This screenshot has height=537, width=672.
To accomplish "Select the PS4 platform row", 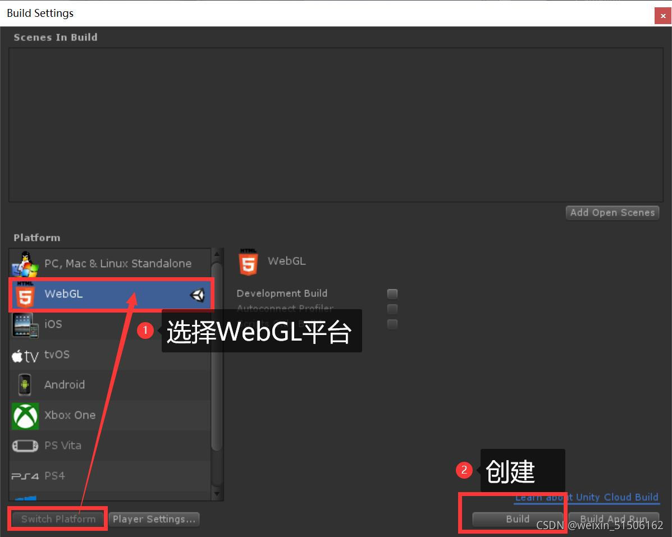I will (111, 476).
